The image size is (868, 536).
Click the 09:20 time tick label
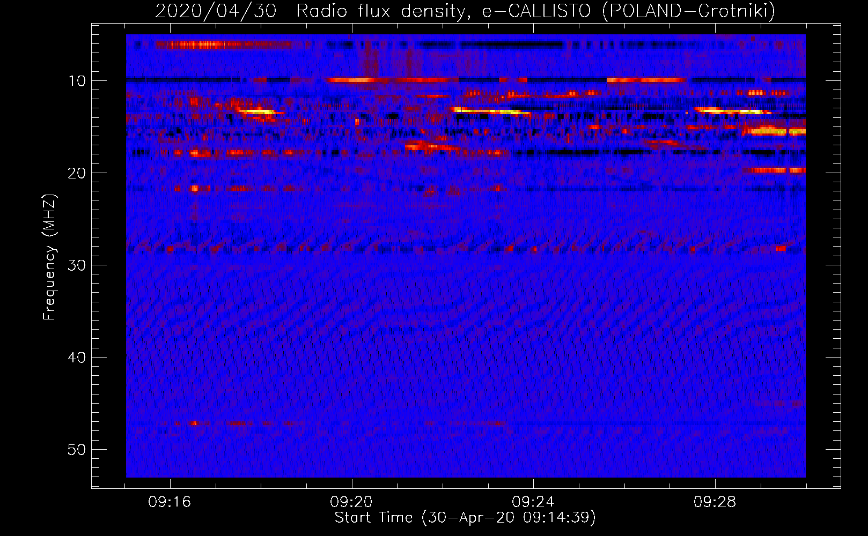[351, 502]
